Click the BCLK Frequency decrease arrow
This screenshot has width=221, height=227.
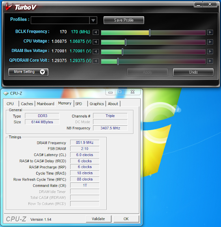point(96,32)
